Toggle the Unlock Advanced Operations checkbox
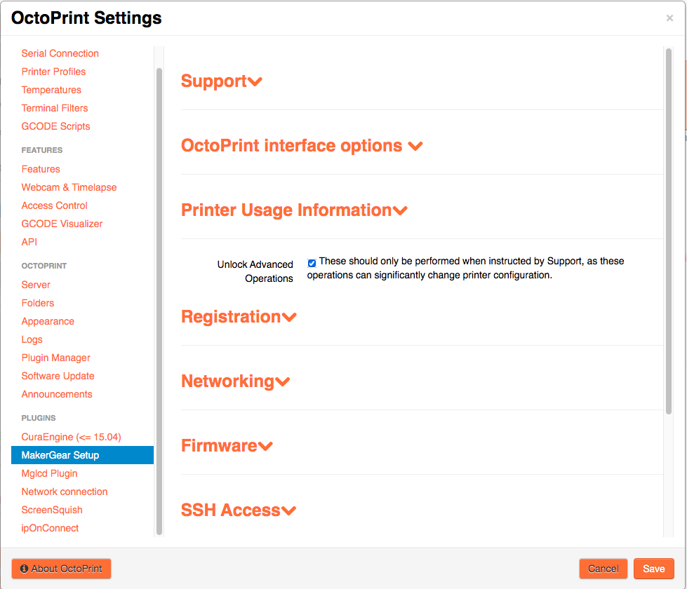 coord(312,263)
